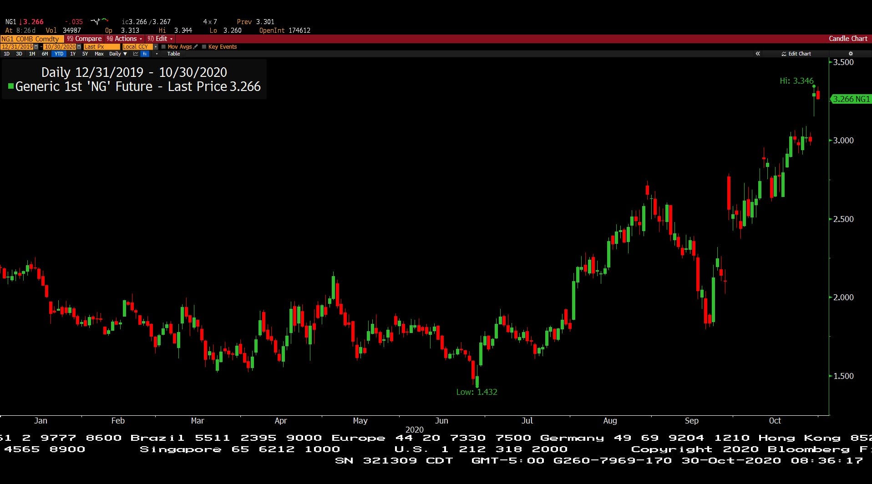Click the Aug x-axis label
The image size is (872, 484).
(x=610, y=421)
